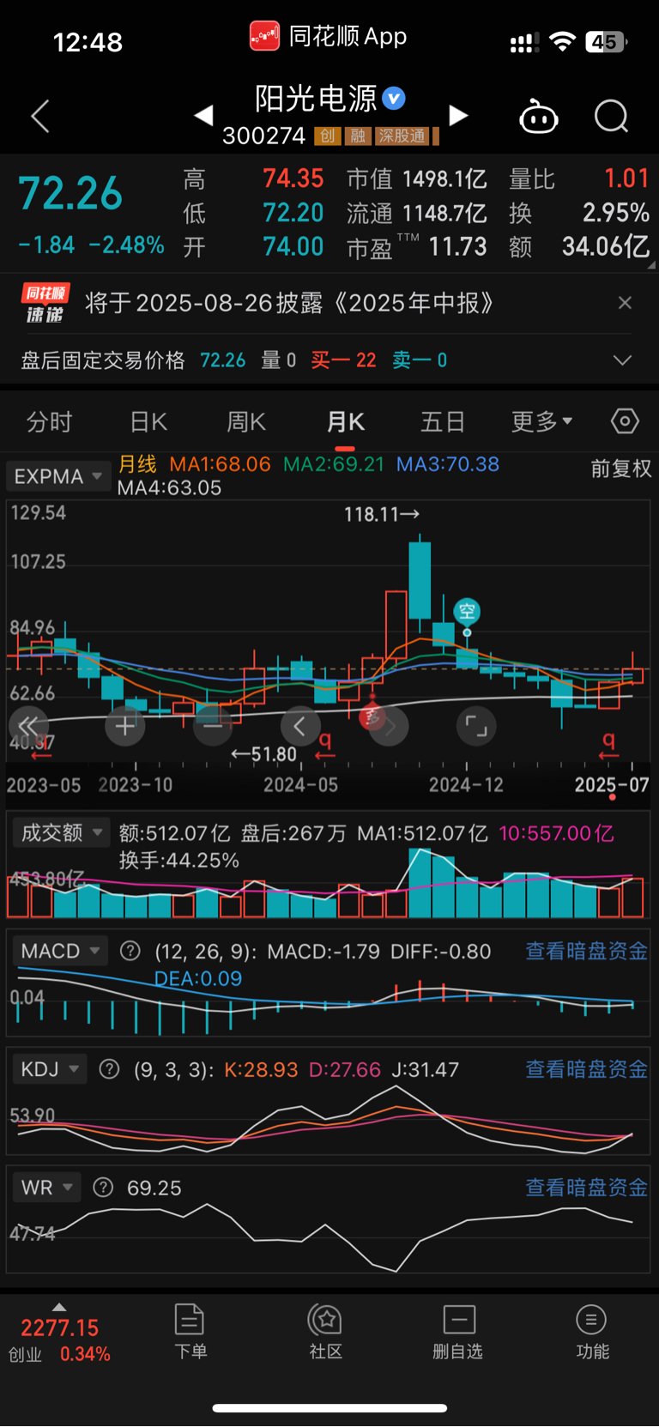Tap the 创 ChiNext tag badge
The width and height of the screenshot is (659, 1427).
[327, 136]
